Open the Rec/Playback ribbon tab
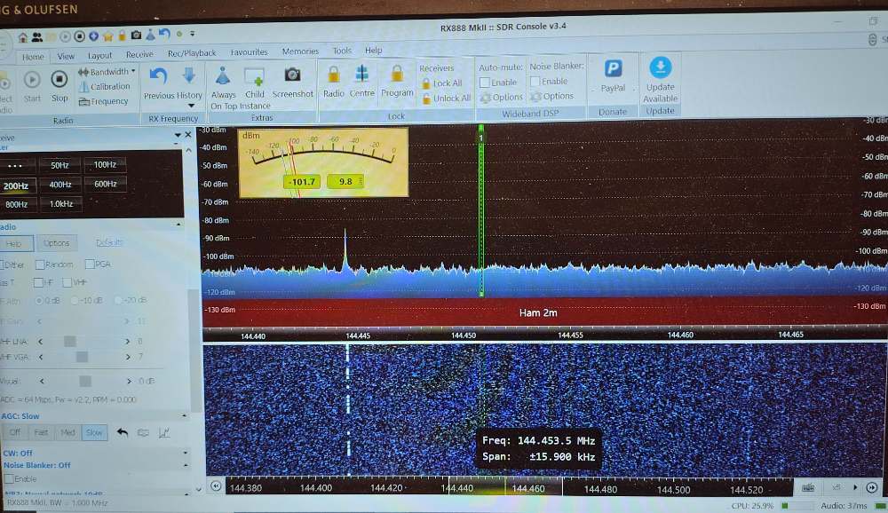 [x=192, y=52]
